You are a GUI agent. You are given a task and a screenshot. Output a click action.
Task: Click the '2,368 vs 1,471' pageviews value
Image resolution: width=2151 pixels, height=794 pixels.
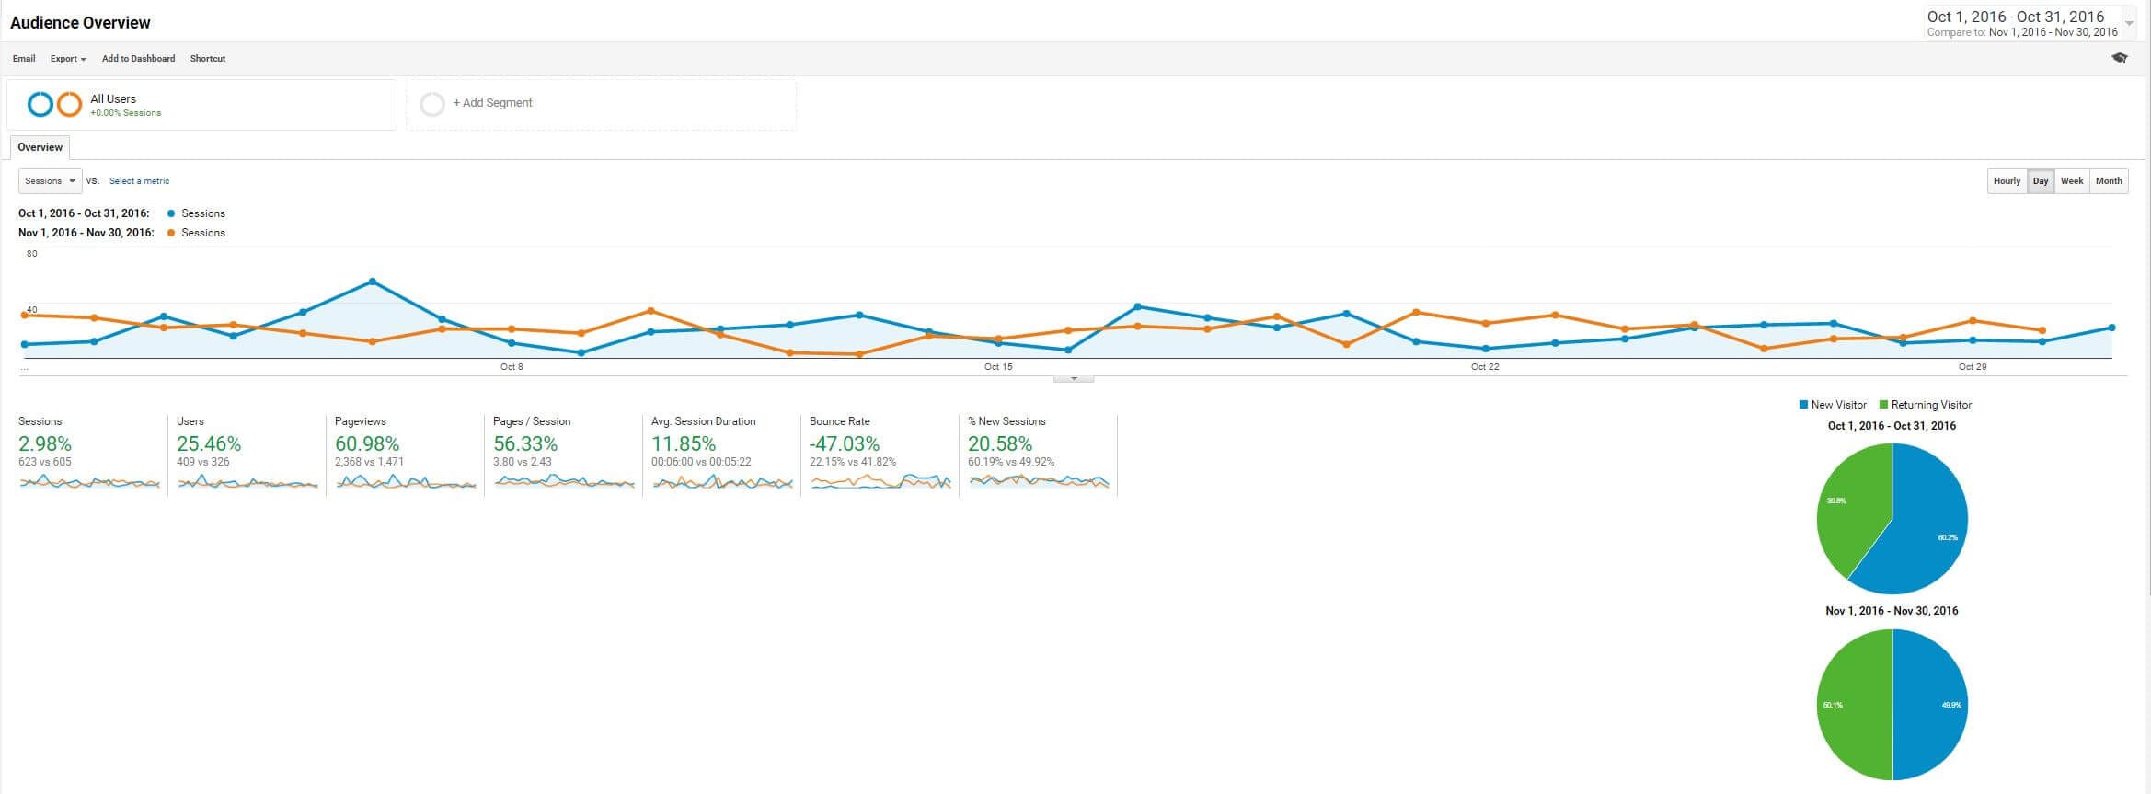(x=369, y=462)
